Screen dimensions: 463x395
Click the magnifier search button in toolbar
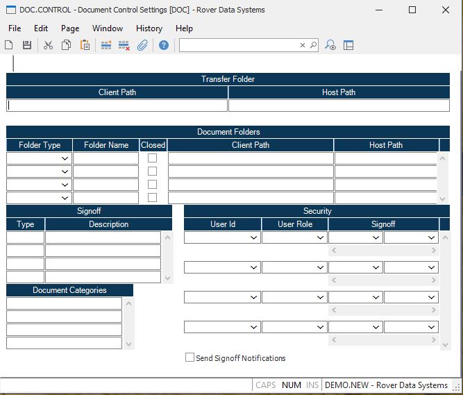click(x=313, y=45)
